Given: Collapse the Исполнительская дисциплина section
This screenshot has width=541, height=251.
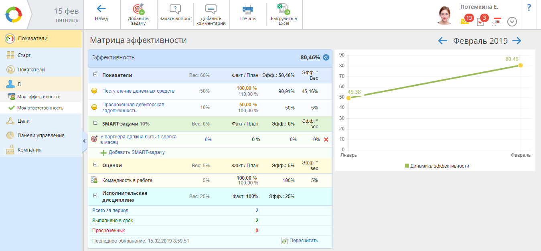Looking at the screenshot, I should click(x=95, y=196).
